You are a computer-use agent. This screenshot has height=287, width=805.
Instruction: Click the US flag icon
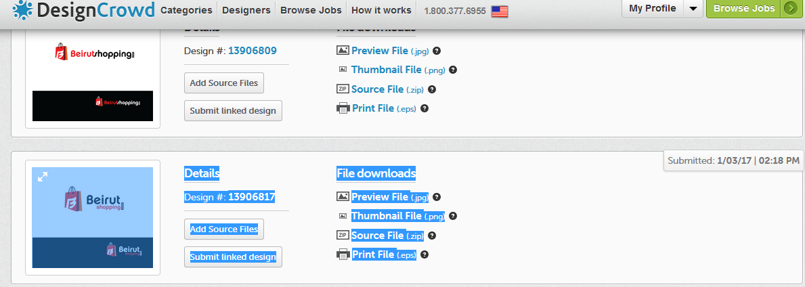tap(500, 11)
